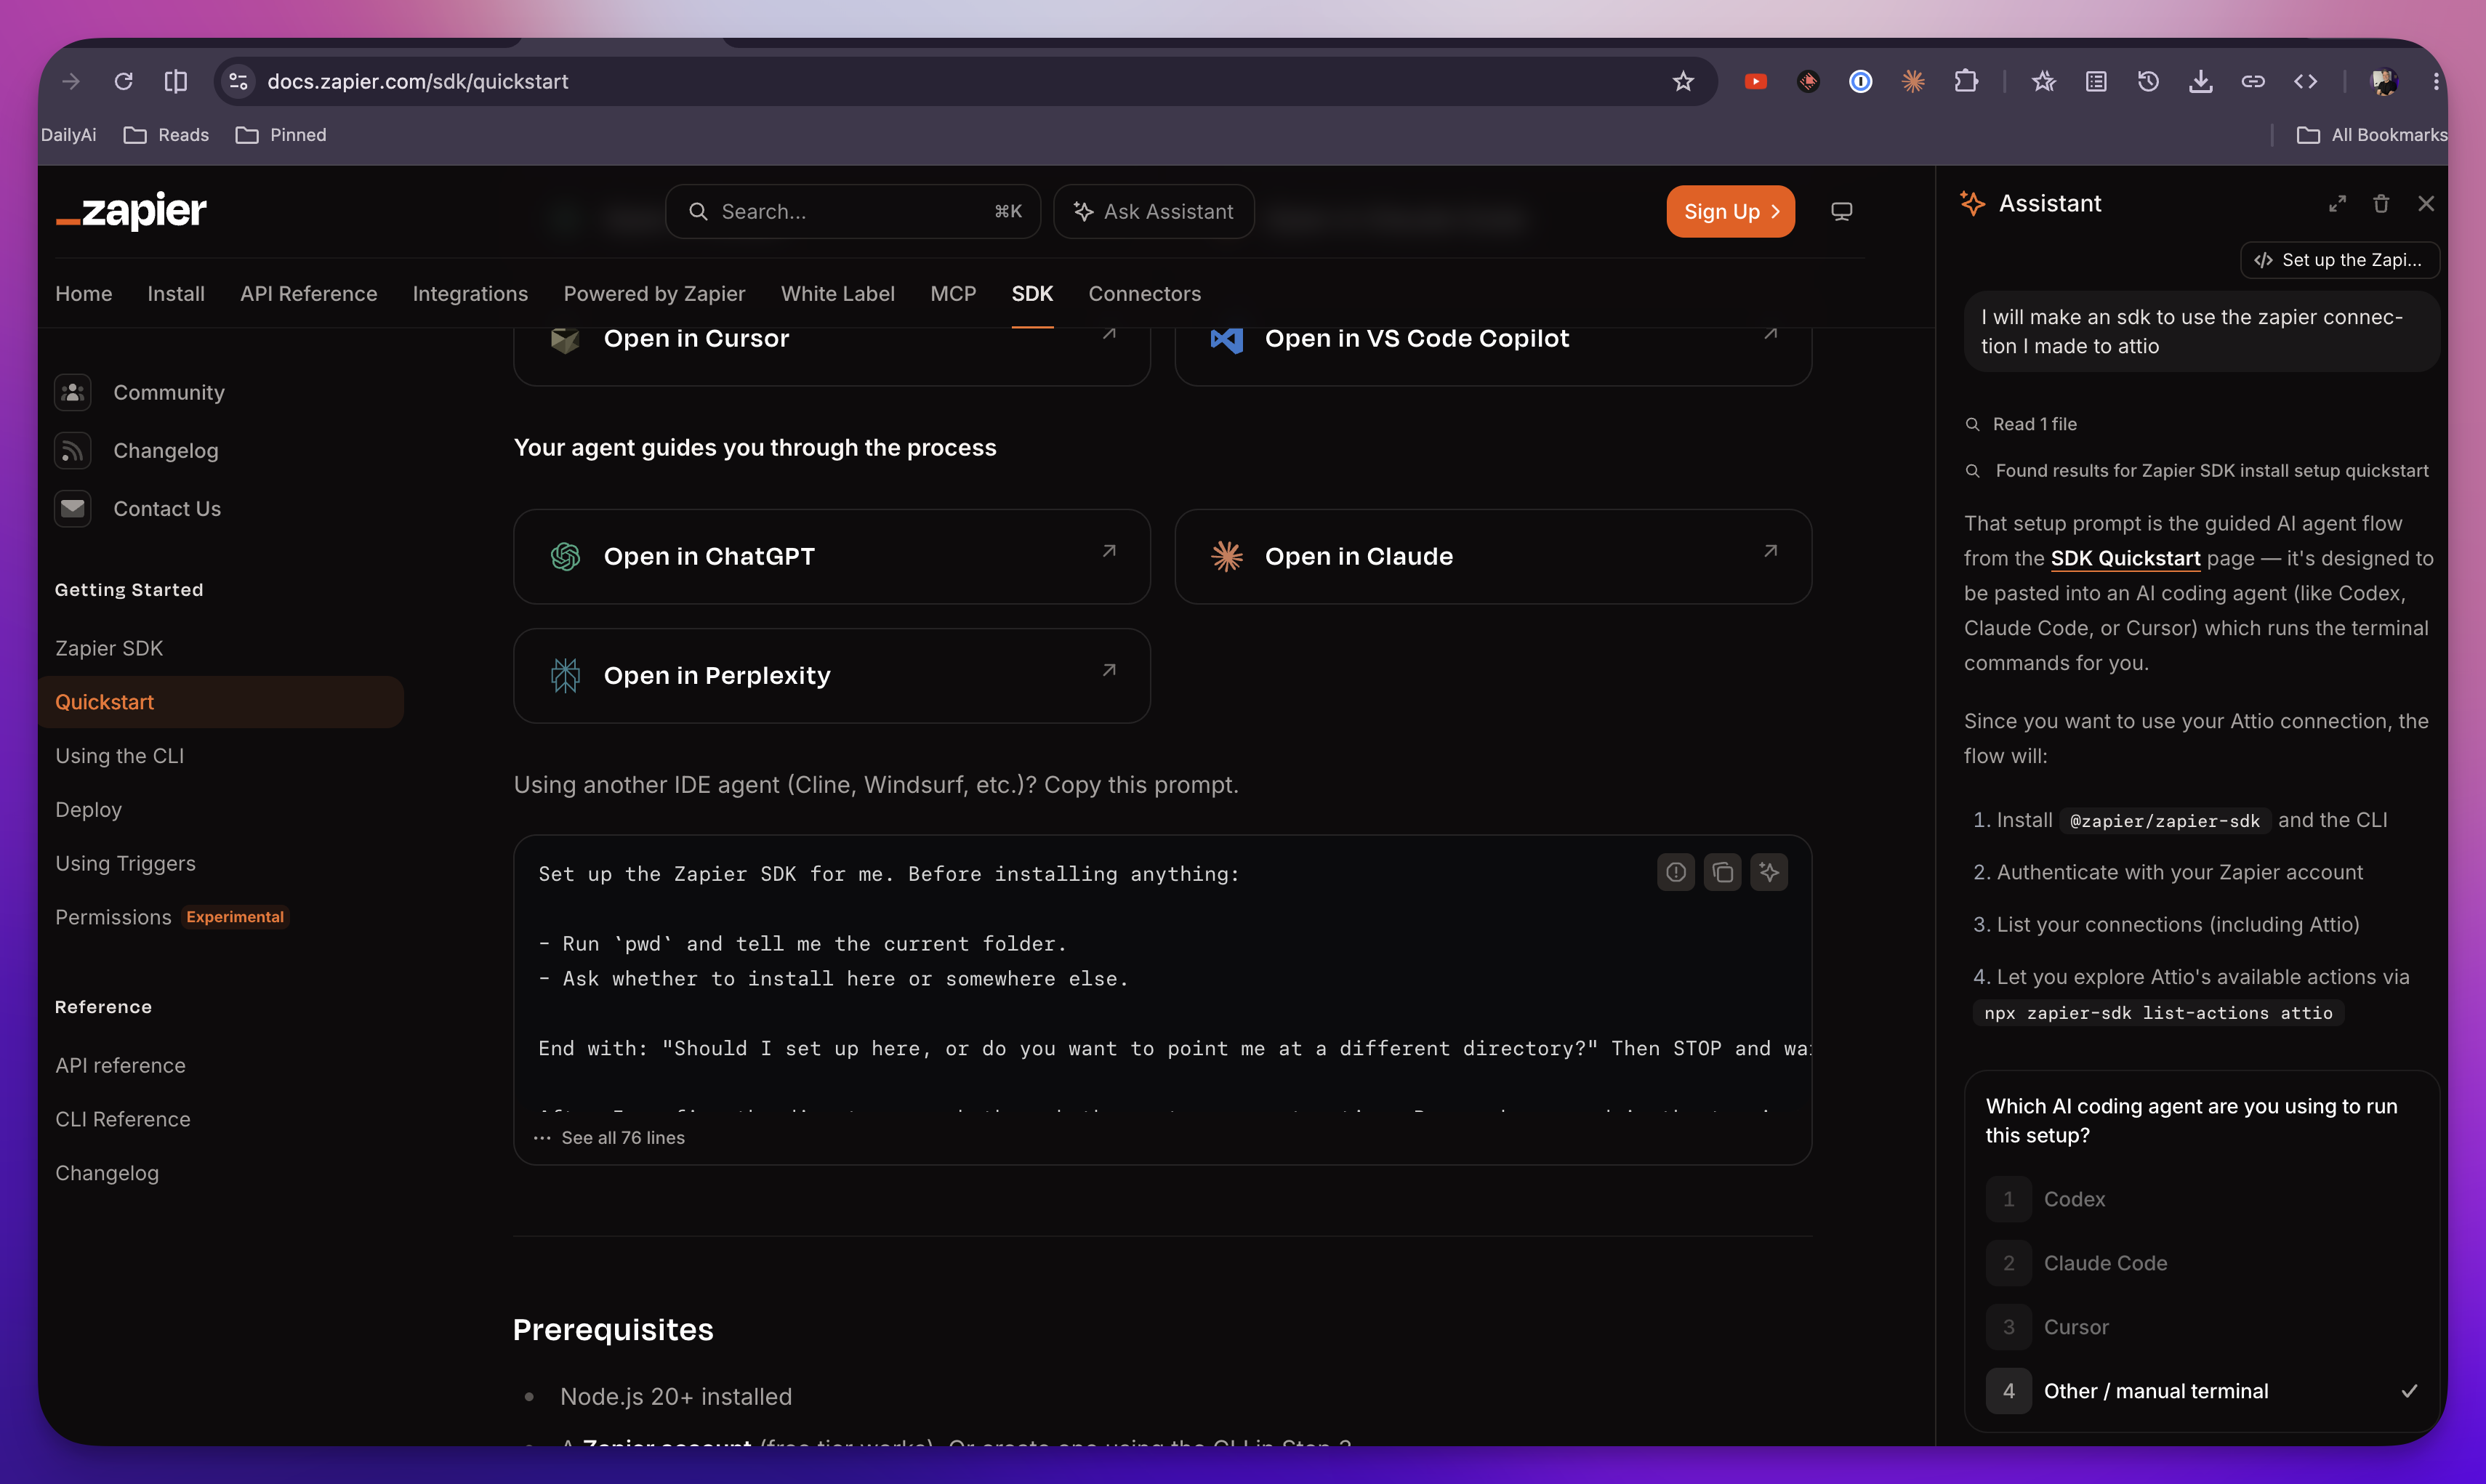Close the Assistant panel

click(2426, 204)
